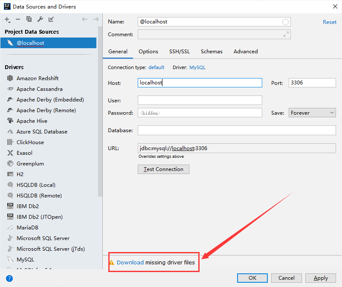Select the Apache Cassandra driver icon

click(x=10, y=89)
